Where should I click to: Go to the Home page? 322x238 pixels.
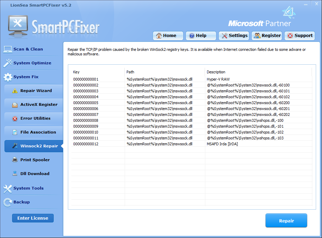[168, 36]
